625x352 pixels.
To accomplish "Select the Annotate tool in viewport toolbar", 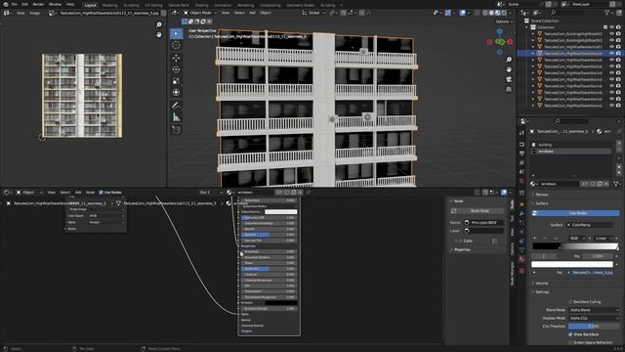I will 176,106.
